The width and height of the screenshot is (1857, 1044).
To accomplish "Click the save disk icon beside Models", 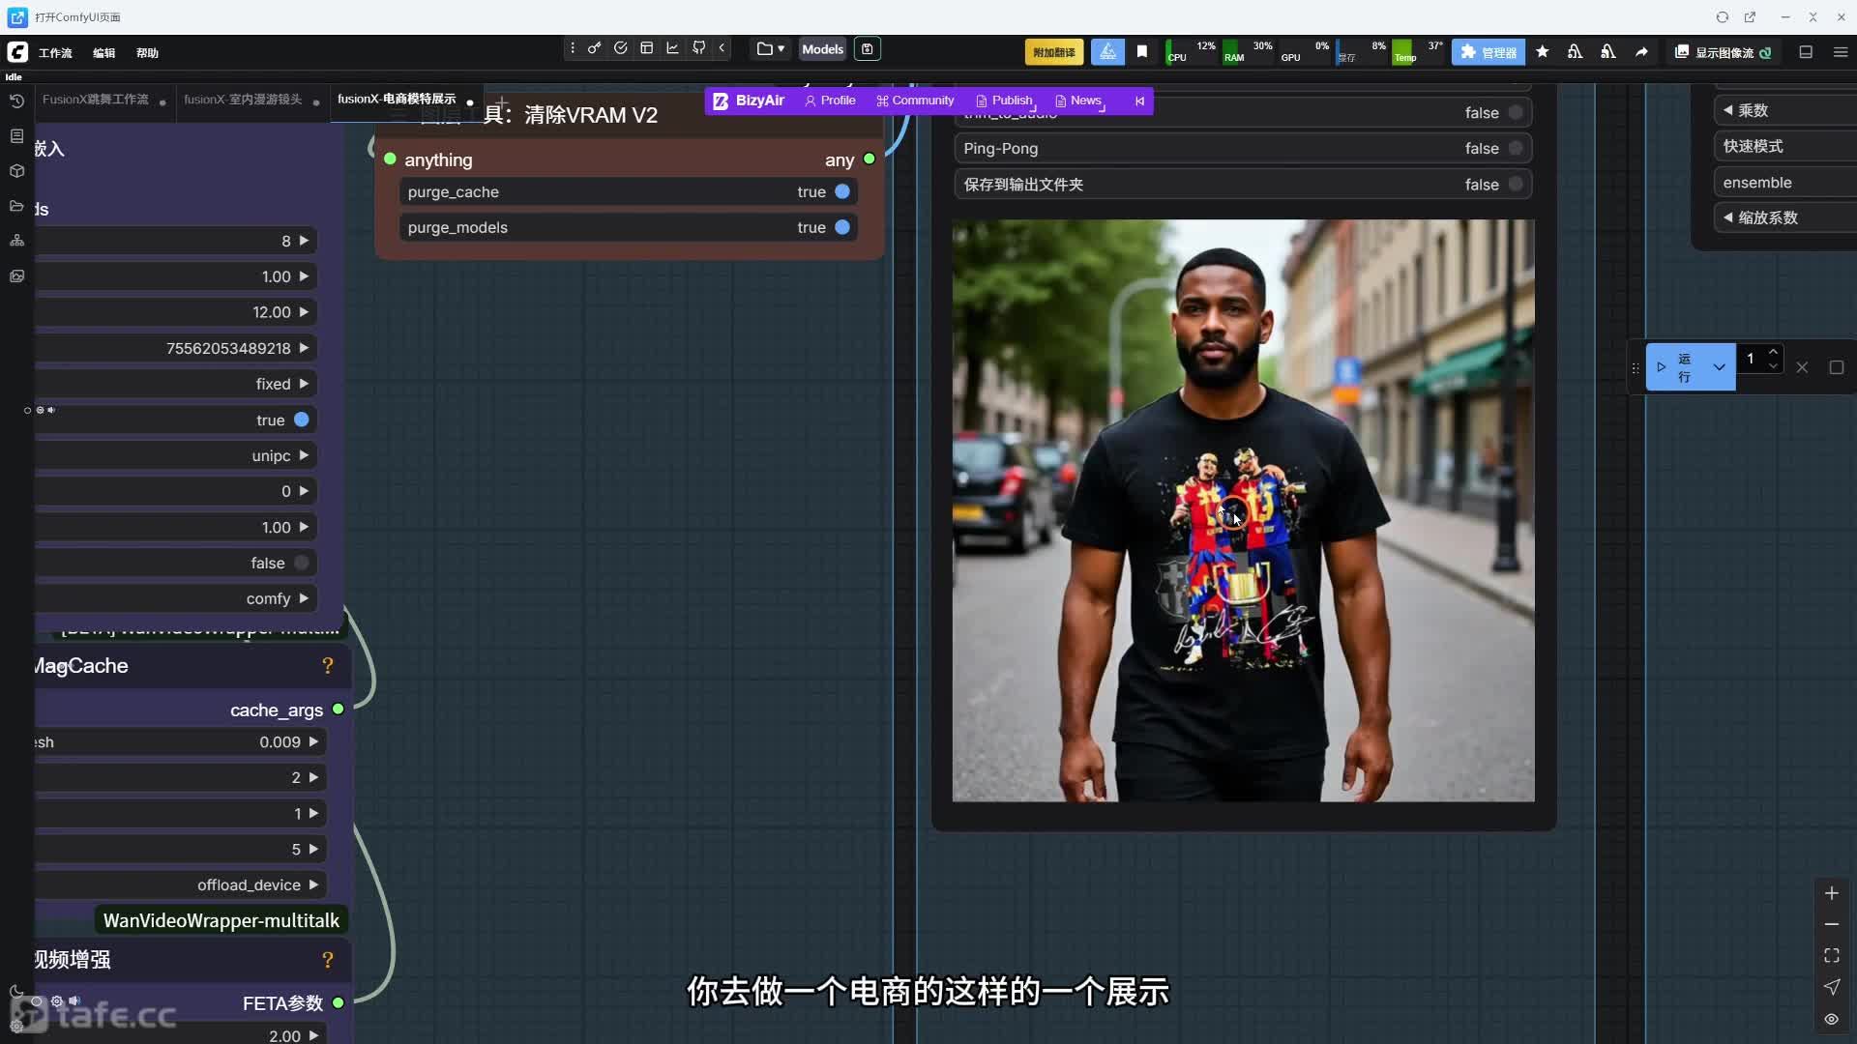I will coord(868,49).
